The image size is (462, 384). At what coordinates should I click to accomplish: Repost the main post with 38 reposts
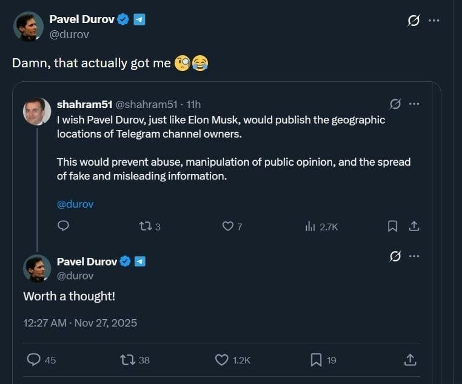pos(128,360)
